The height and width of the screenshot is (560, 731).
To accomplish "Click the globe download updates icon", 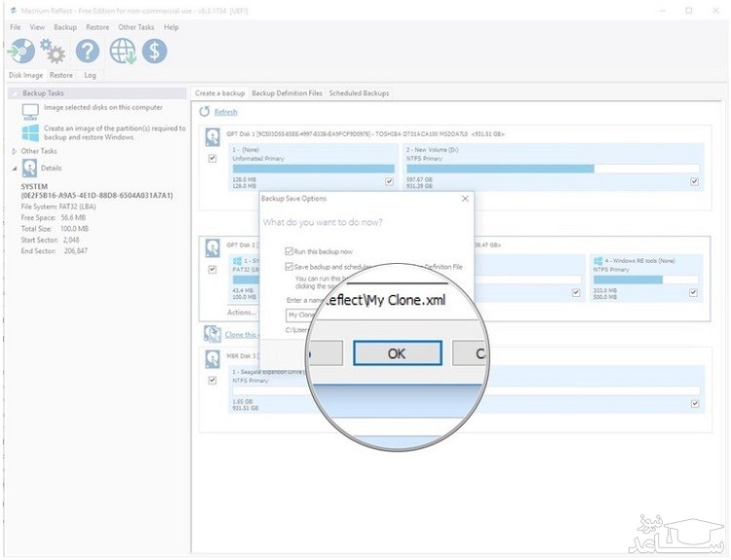I will pos(123,51).
